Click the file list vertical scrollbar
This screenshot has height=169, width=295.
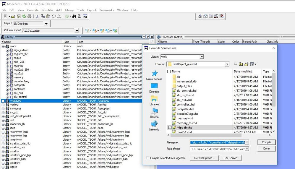click(x=274, y=89)
